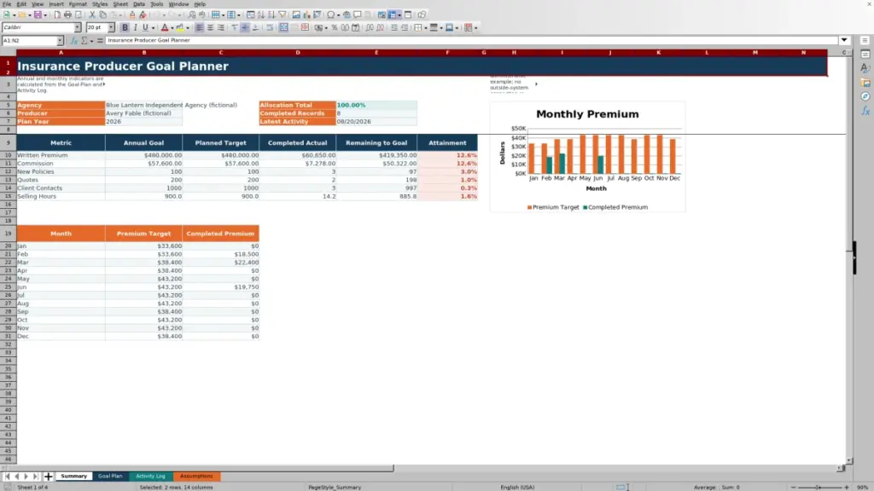Click the Print icon in toolbar
The height and width of the screenshot is (491, 874).
[x=67, y=15]
